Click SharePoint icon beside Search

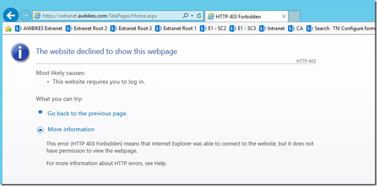tap(310, 29)
